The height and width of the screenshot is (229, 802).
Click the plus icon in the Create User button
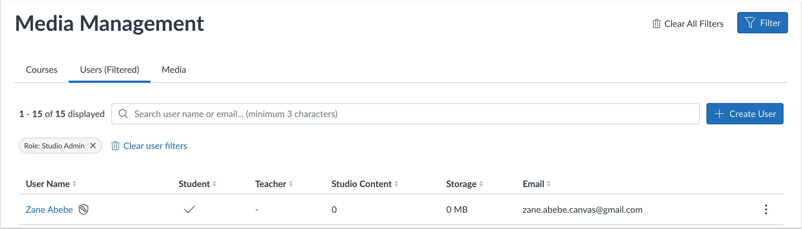pyautogui.click(x=719, y=114)
